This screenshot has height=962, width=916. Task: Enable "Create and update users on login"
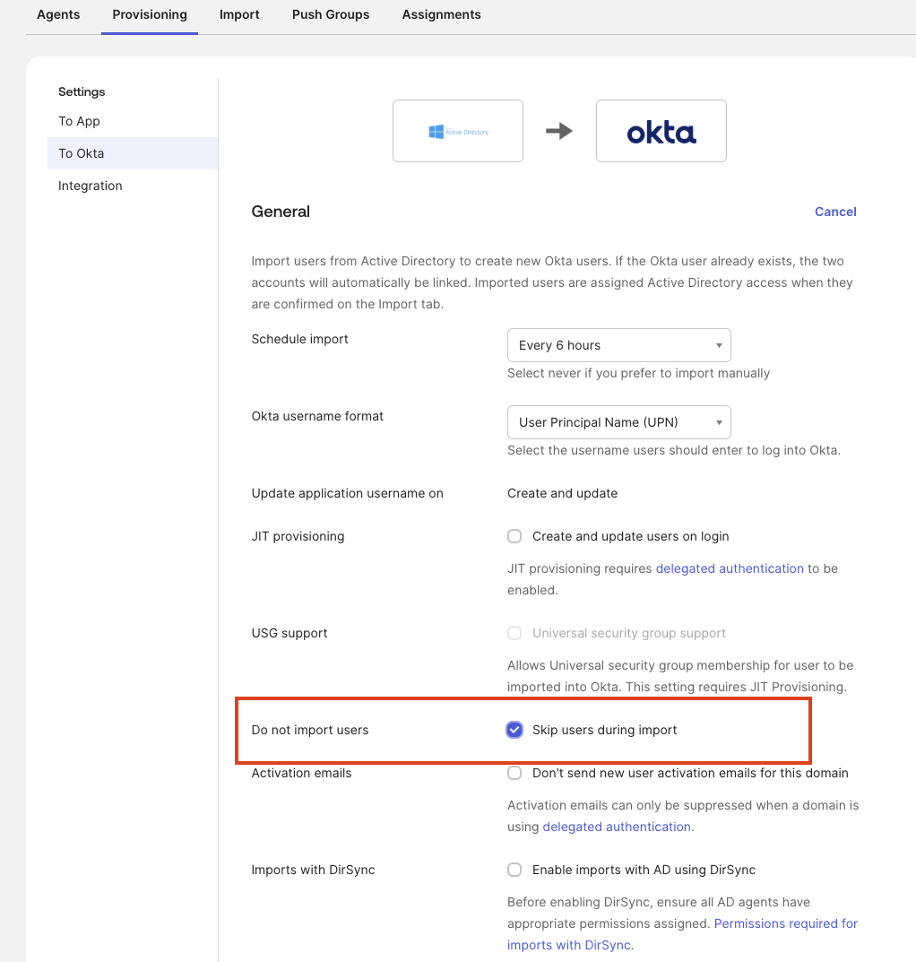(x=514, y=536)
